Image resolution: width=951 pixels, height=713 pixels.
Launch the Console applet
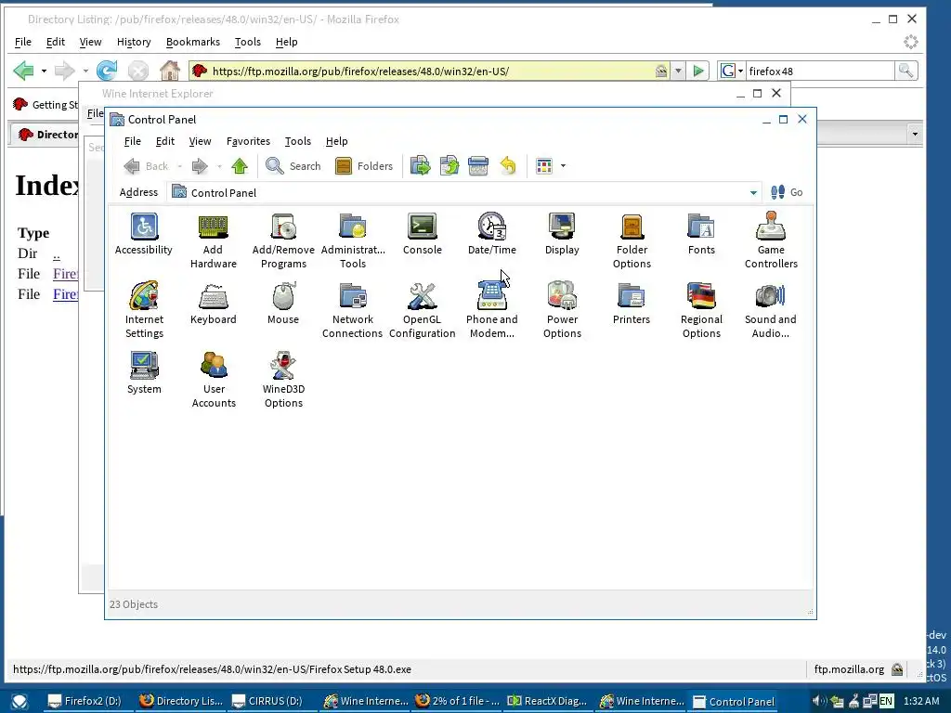click(x=423, y=233)
